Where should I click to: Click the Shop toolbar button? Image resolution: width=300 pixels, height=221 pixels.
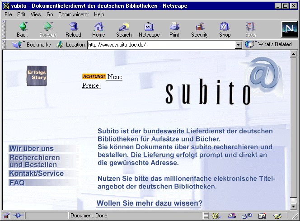click(x=225, y=29)
